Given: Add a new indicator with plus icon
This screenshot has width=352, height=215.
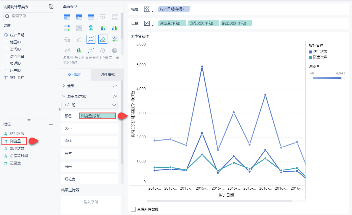Looking at the screenshot, I should [51, 124].
